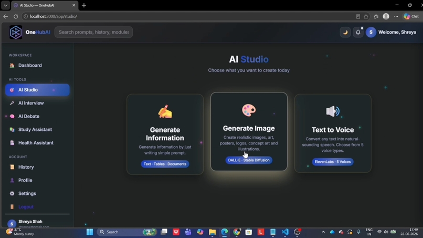Click the S user avatar in header
Viewport: 423px width, 238px height.
pyautogui.click(x=371, y=32)
